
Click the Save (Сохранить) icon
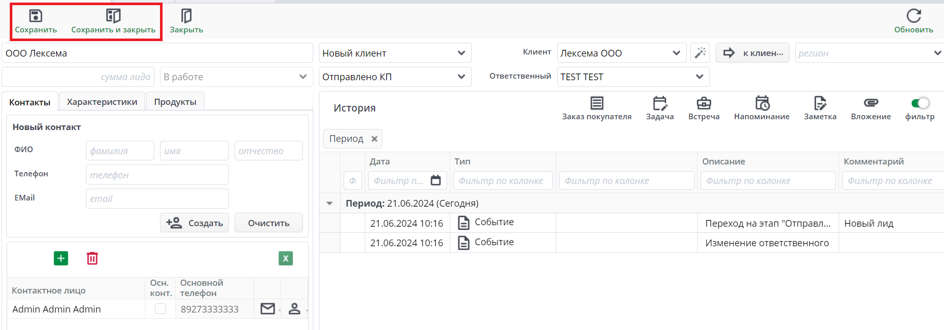click(x=35, y=16)
